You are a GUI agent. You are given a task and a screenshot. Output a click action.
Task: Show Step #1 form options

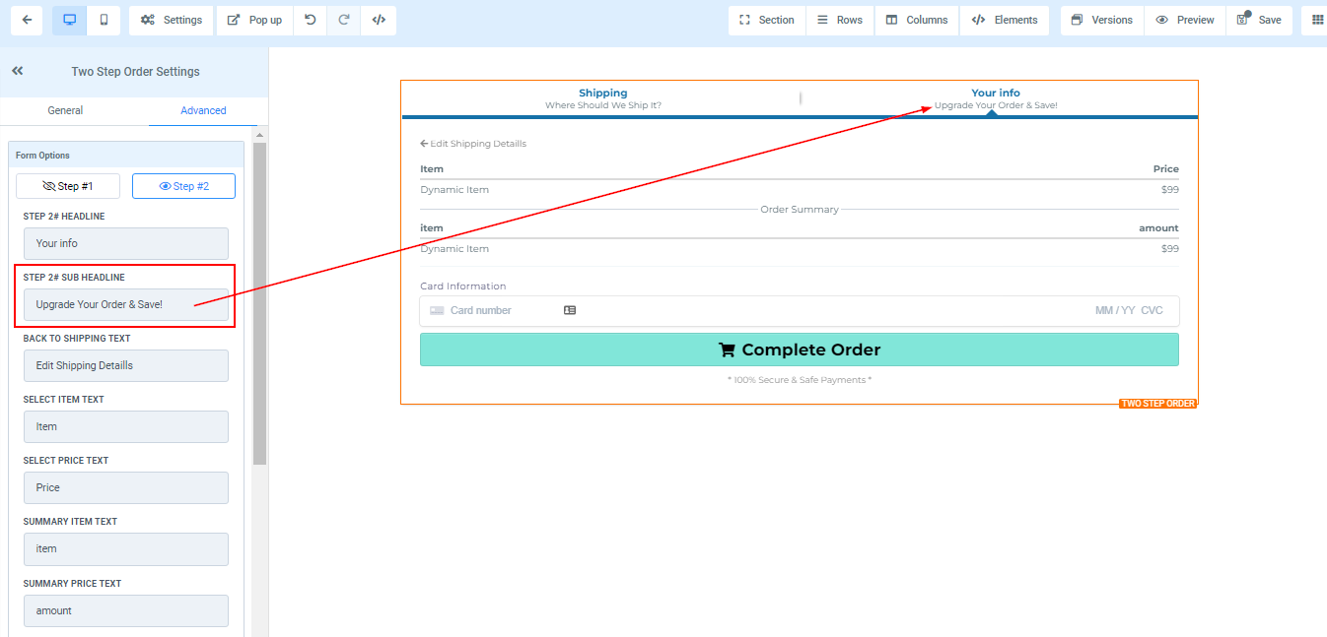click(x=68, y=186)
